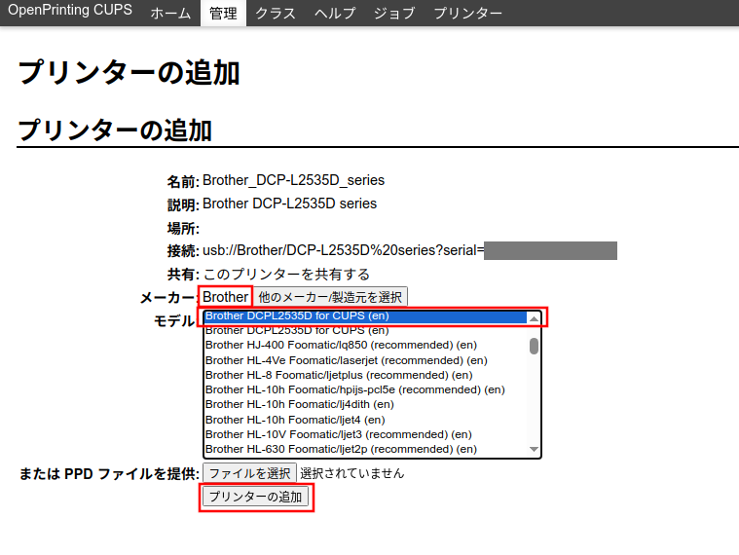Open the ジョブ tab

click(x=394, y=13)
